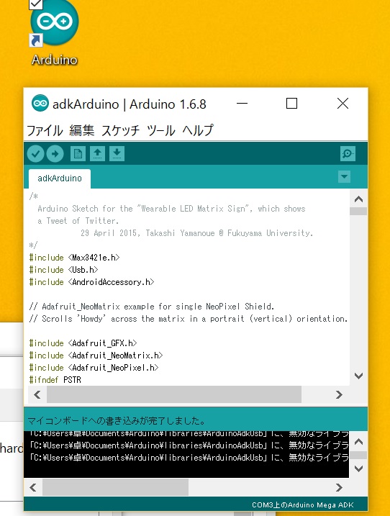Click the Arduino desktop shortcut icon
Image resolution: width=390 pixels, height=516 pixels.
pyautogui.click(x=54, y=23)
